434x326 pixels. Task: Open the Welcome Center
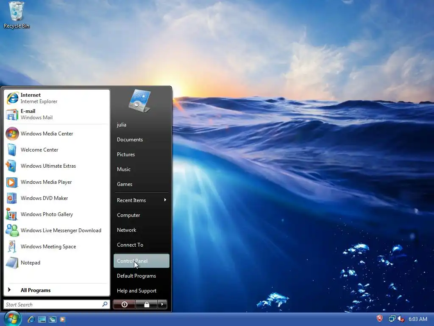click(x=57, y=150)
